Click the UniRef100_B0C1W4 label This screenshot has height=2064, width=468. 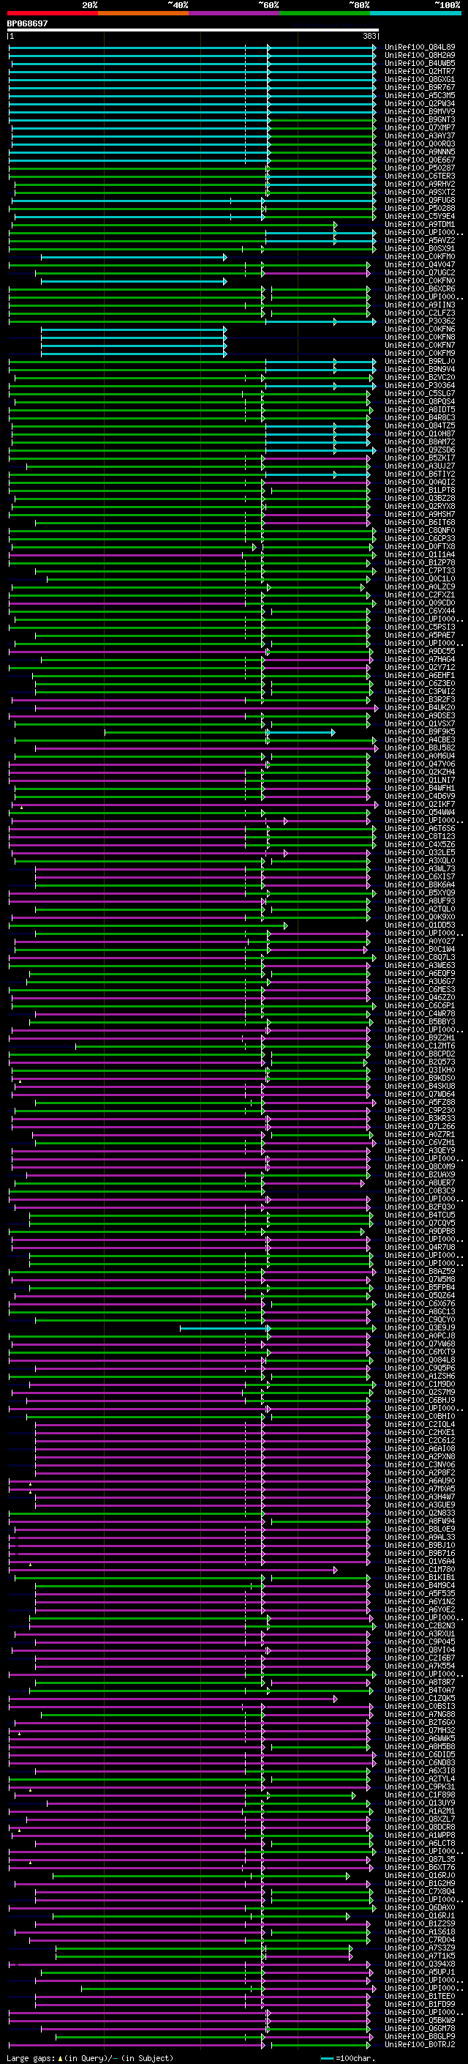click(x=420, y=950)
